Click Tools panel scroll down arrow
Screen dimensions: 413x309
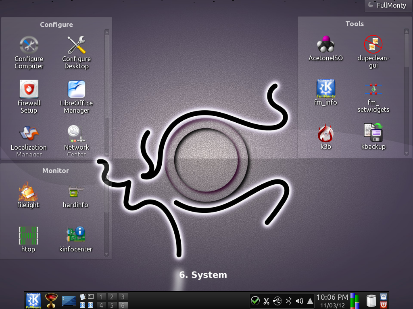(407, 153)
